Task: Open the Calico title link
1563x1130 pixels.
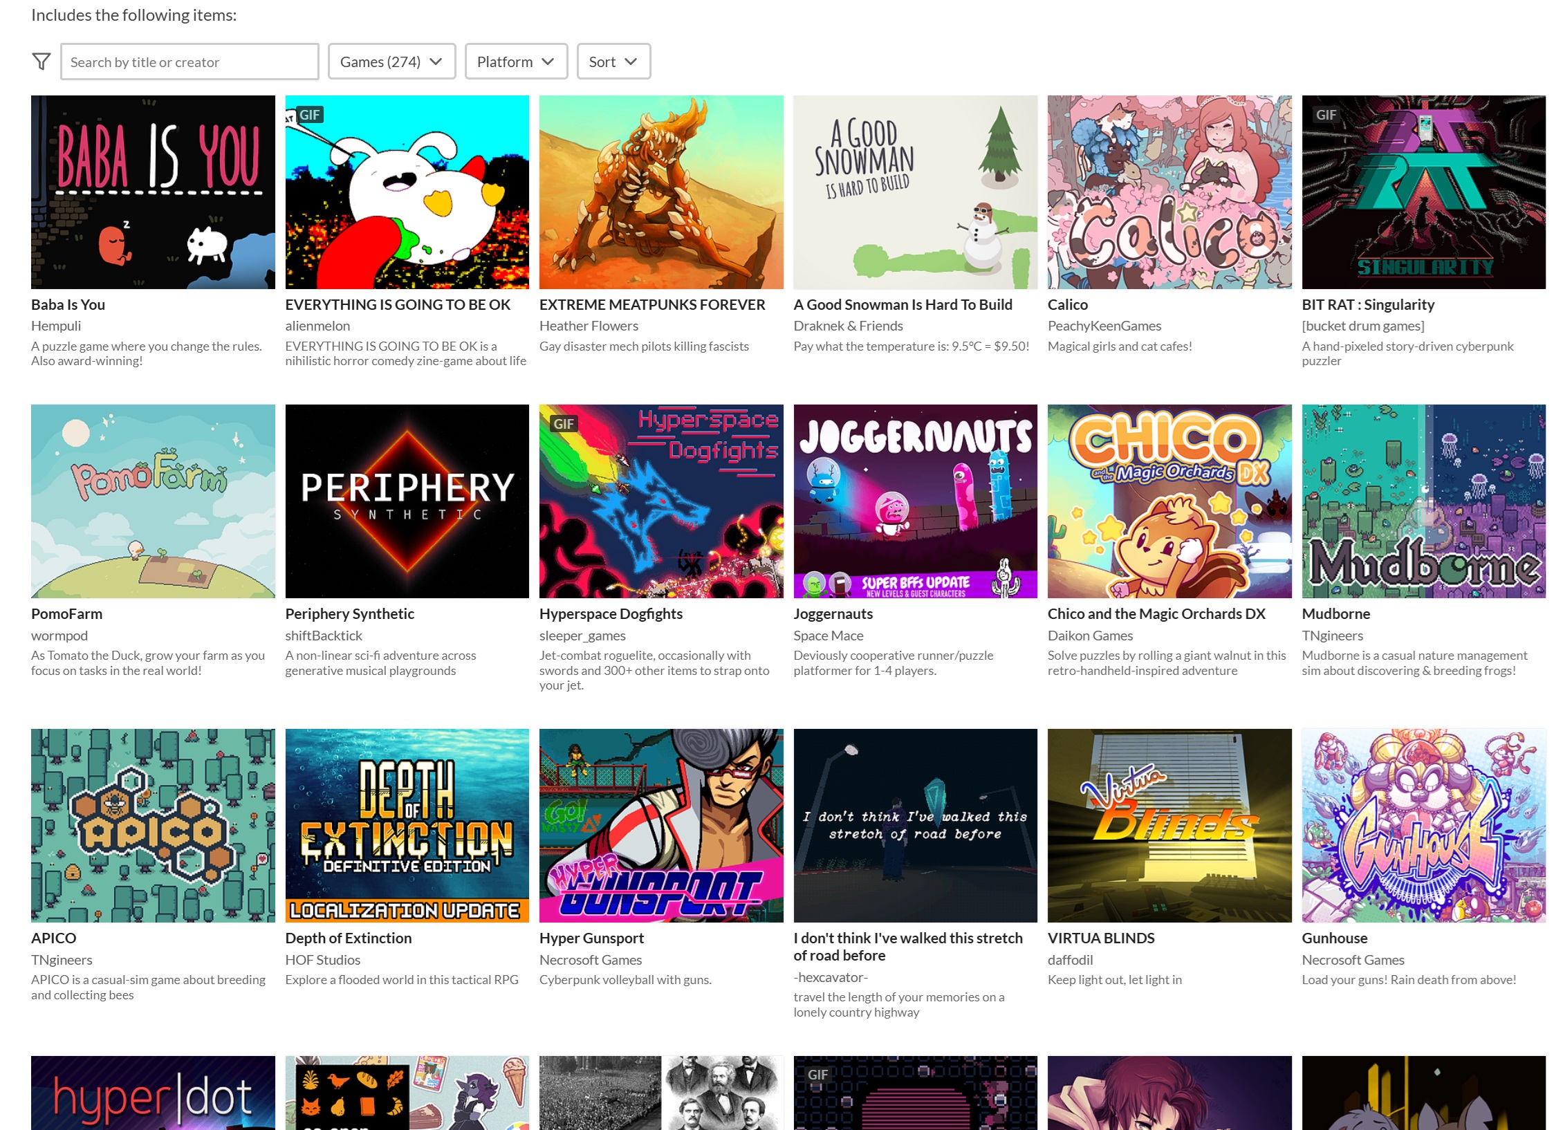Action: pyautogui.click(x=1067, y=304)
